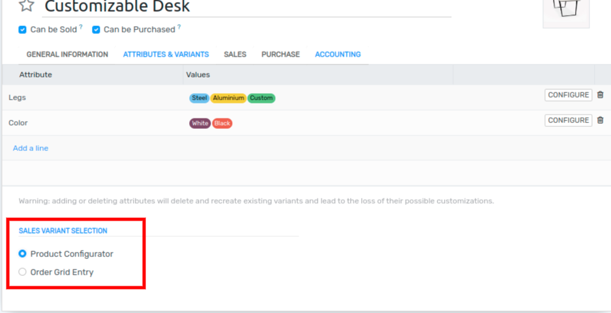
Task: Delete the Legs attribute row using trash icon
Action: (601, 95)
